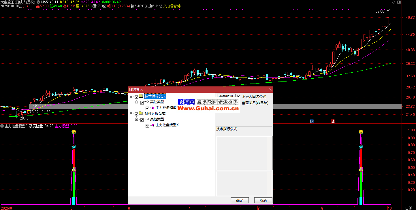This screenshot has width=416, height=210.
Task: Click the 日线 period label at bottom-right
Action: click(409, 208)
